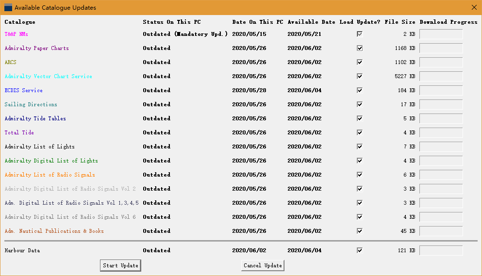Screen dimensions: 482x276
Task: Click Harbour Data download progress bar
Action: point(441,250)
